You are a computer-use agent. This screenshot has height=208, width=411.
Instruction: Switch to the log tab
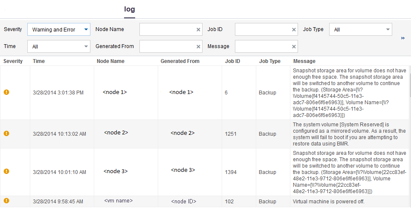pos(130,9)
